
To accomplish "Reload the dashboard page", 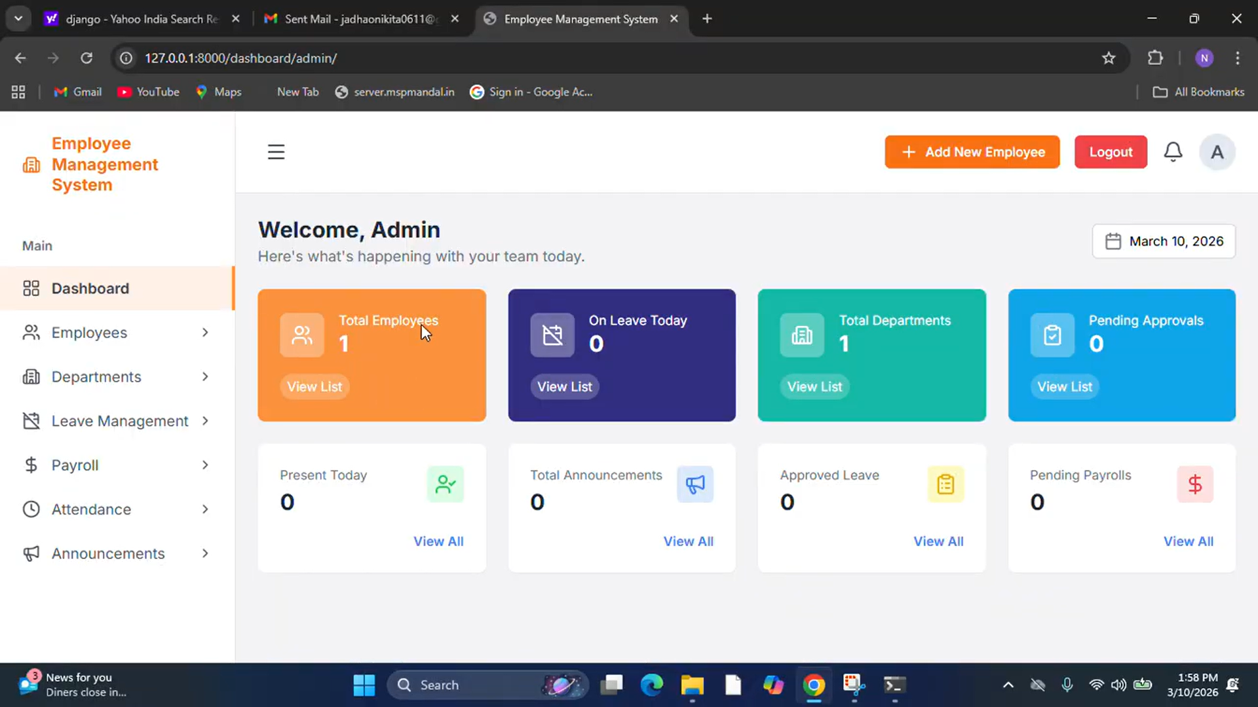I will [x=86, y=58].
